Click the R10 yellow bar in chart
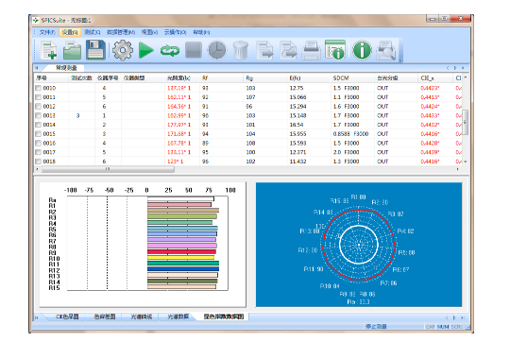The image size is (510, 359). pyautogui.click(x=180, y=258)
